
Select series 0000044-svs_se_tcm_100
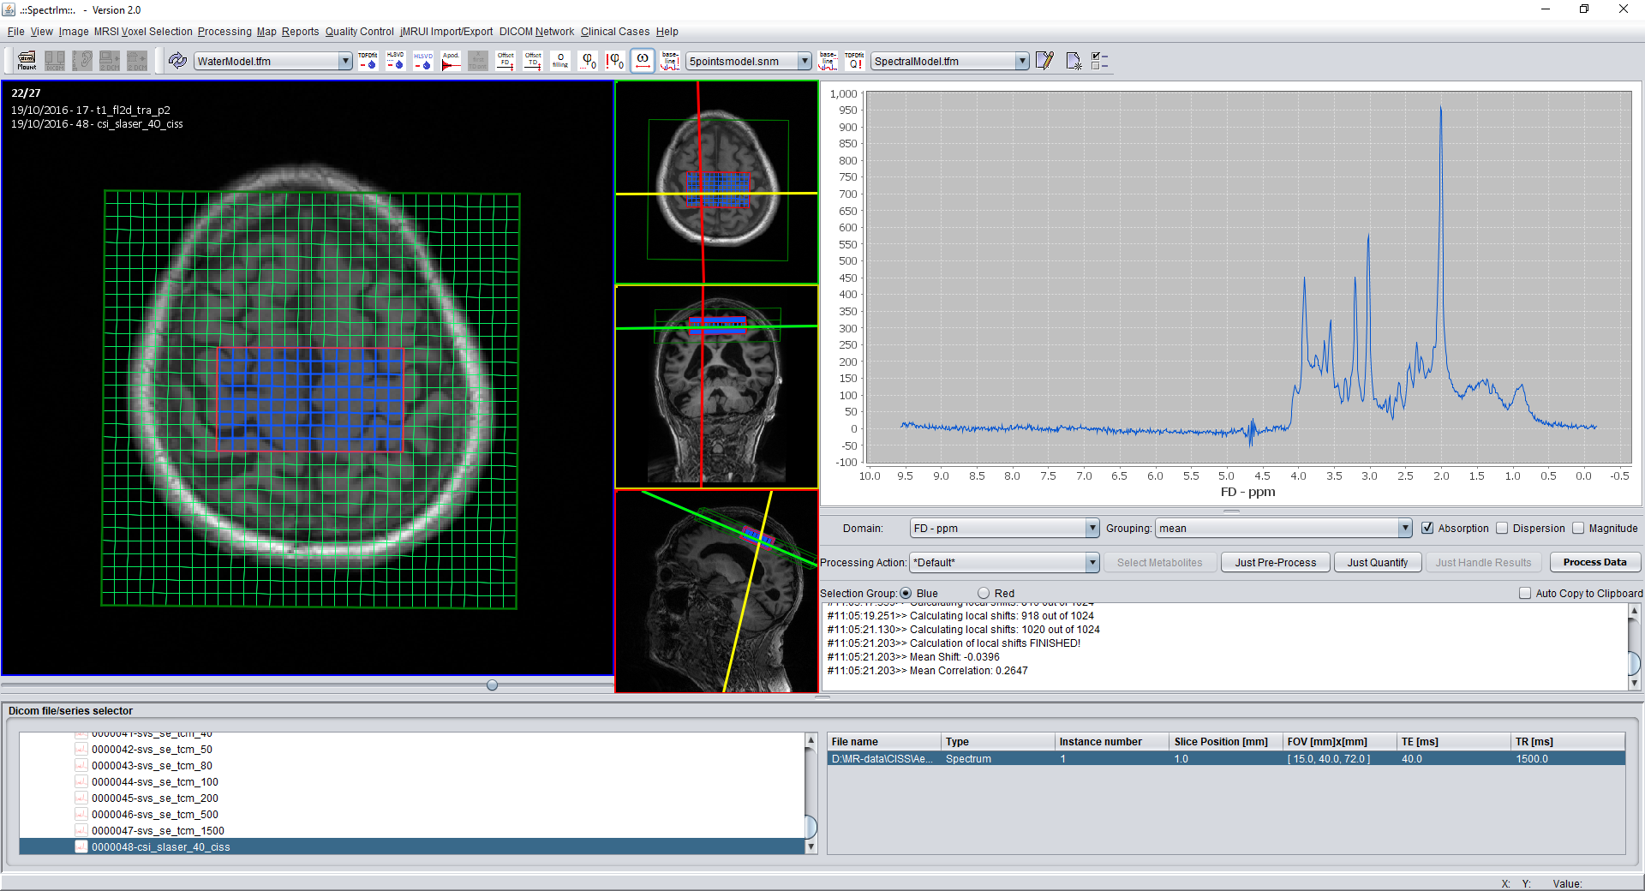[x=154, y=781]
